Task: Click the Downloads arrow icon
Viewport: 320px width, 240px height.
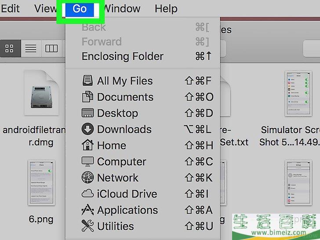Action: pyautogui.click(x=88, y=129)
